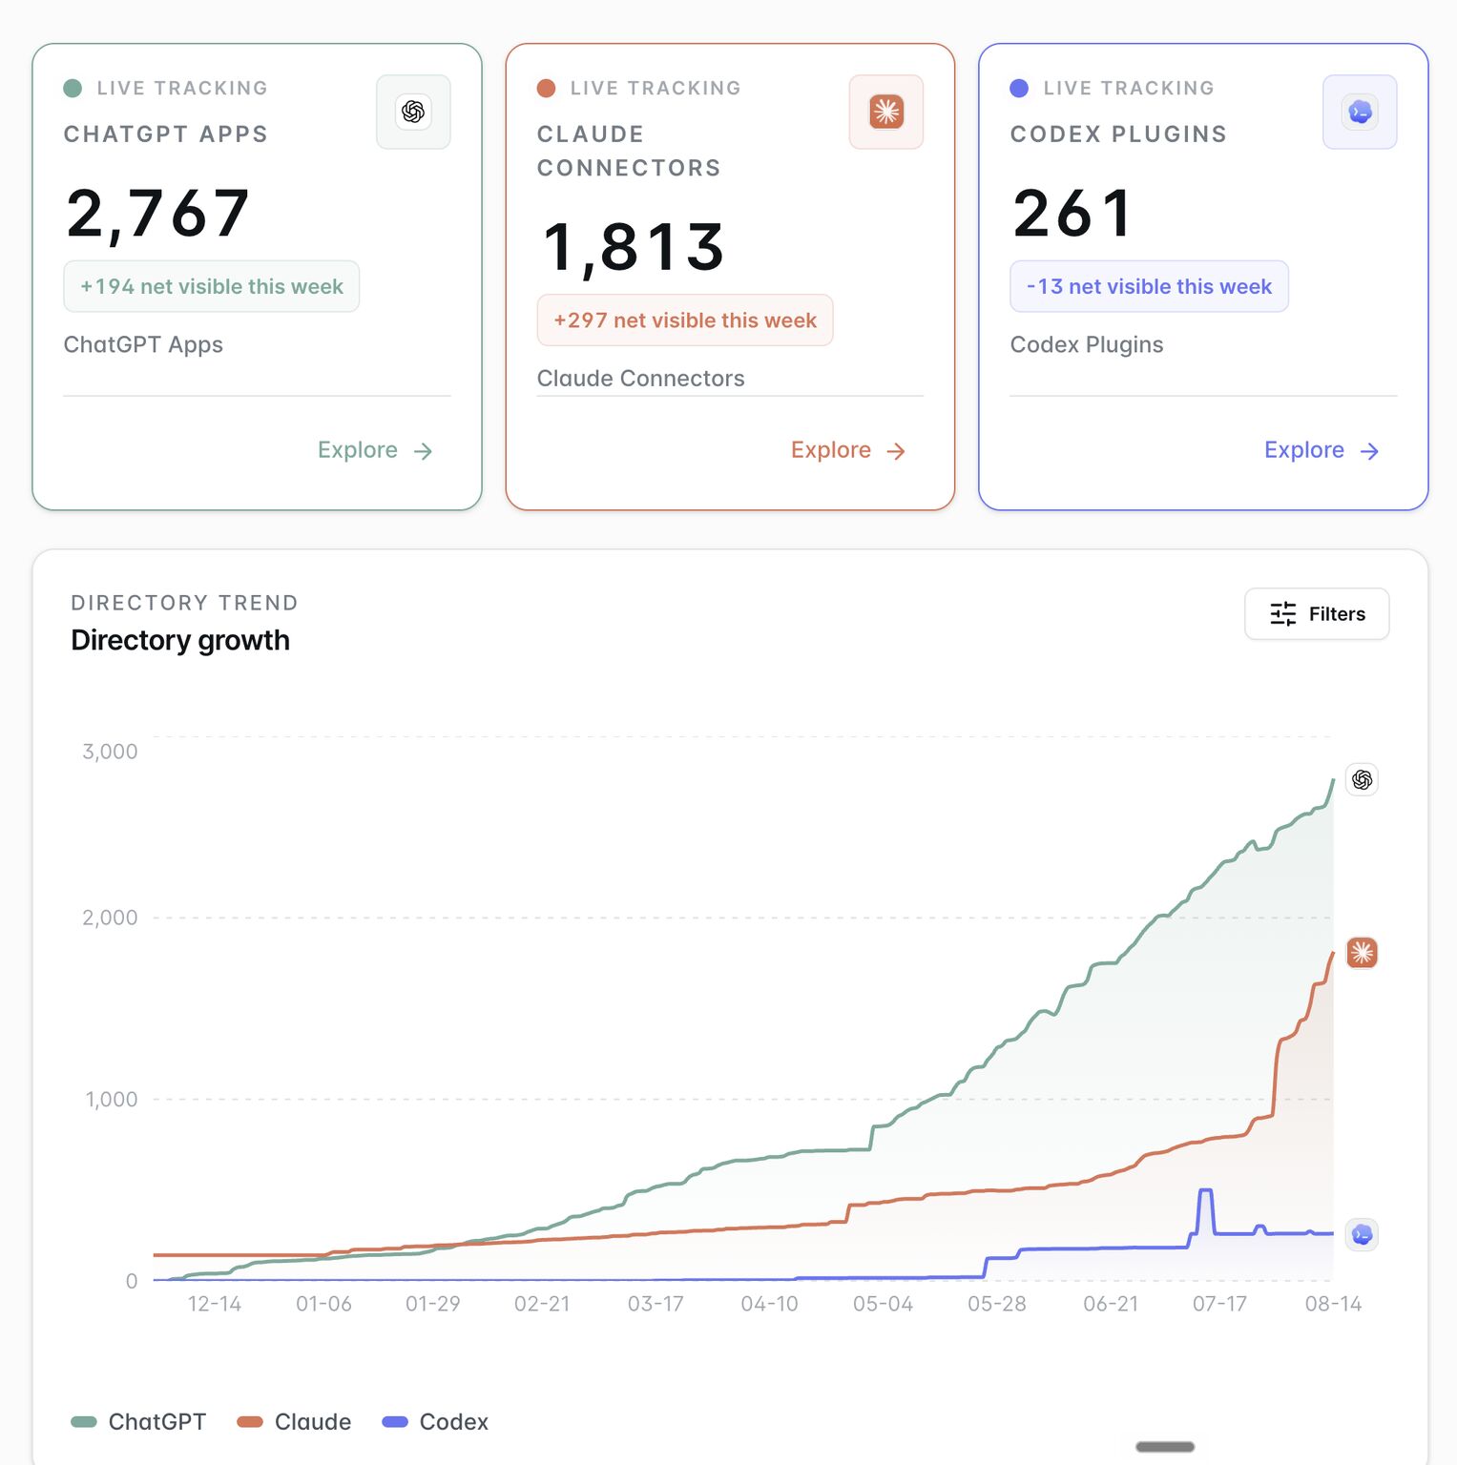Open Explore link in Claude Connectors card
The width and height of the screenshot is (1457, 1465).
click(x=848, y=450)
